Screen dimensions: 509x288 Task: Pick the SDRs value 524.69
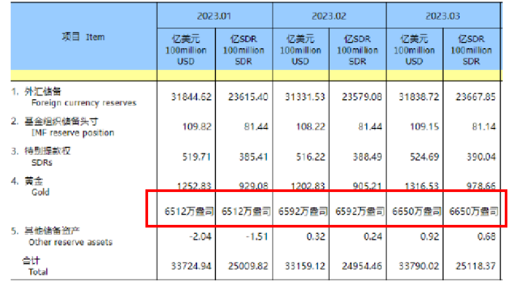[x=425, y=157]
